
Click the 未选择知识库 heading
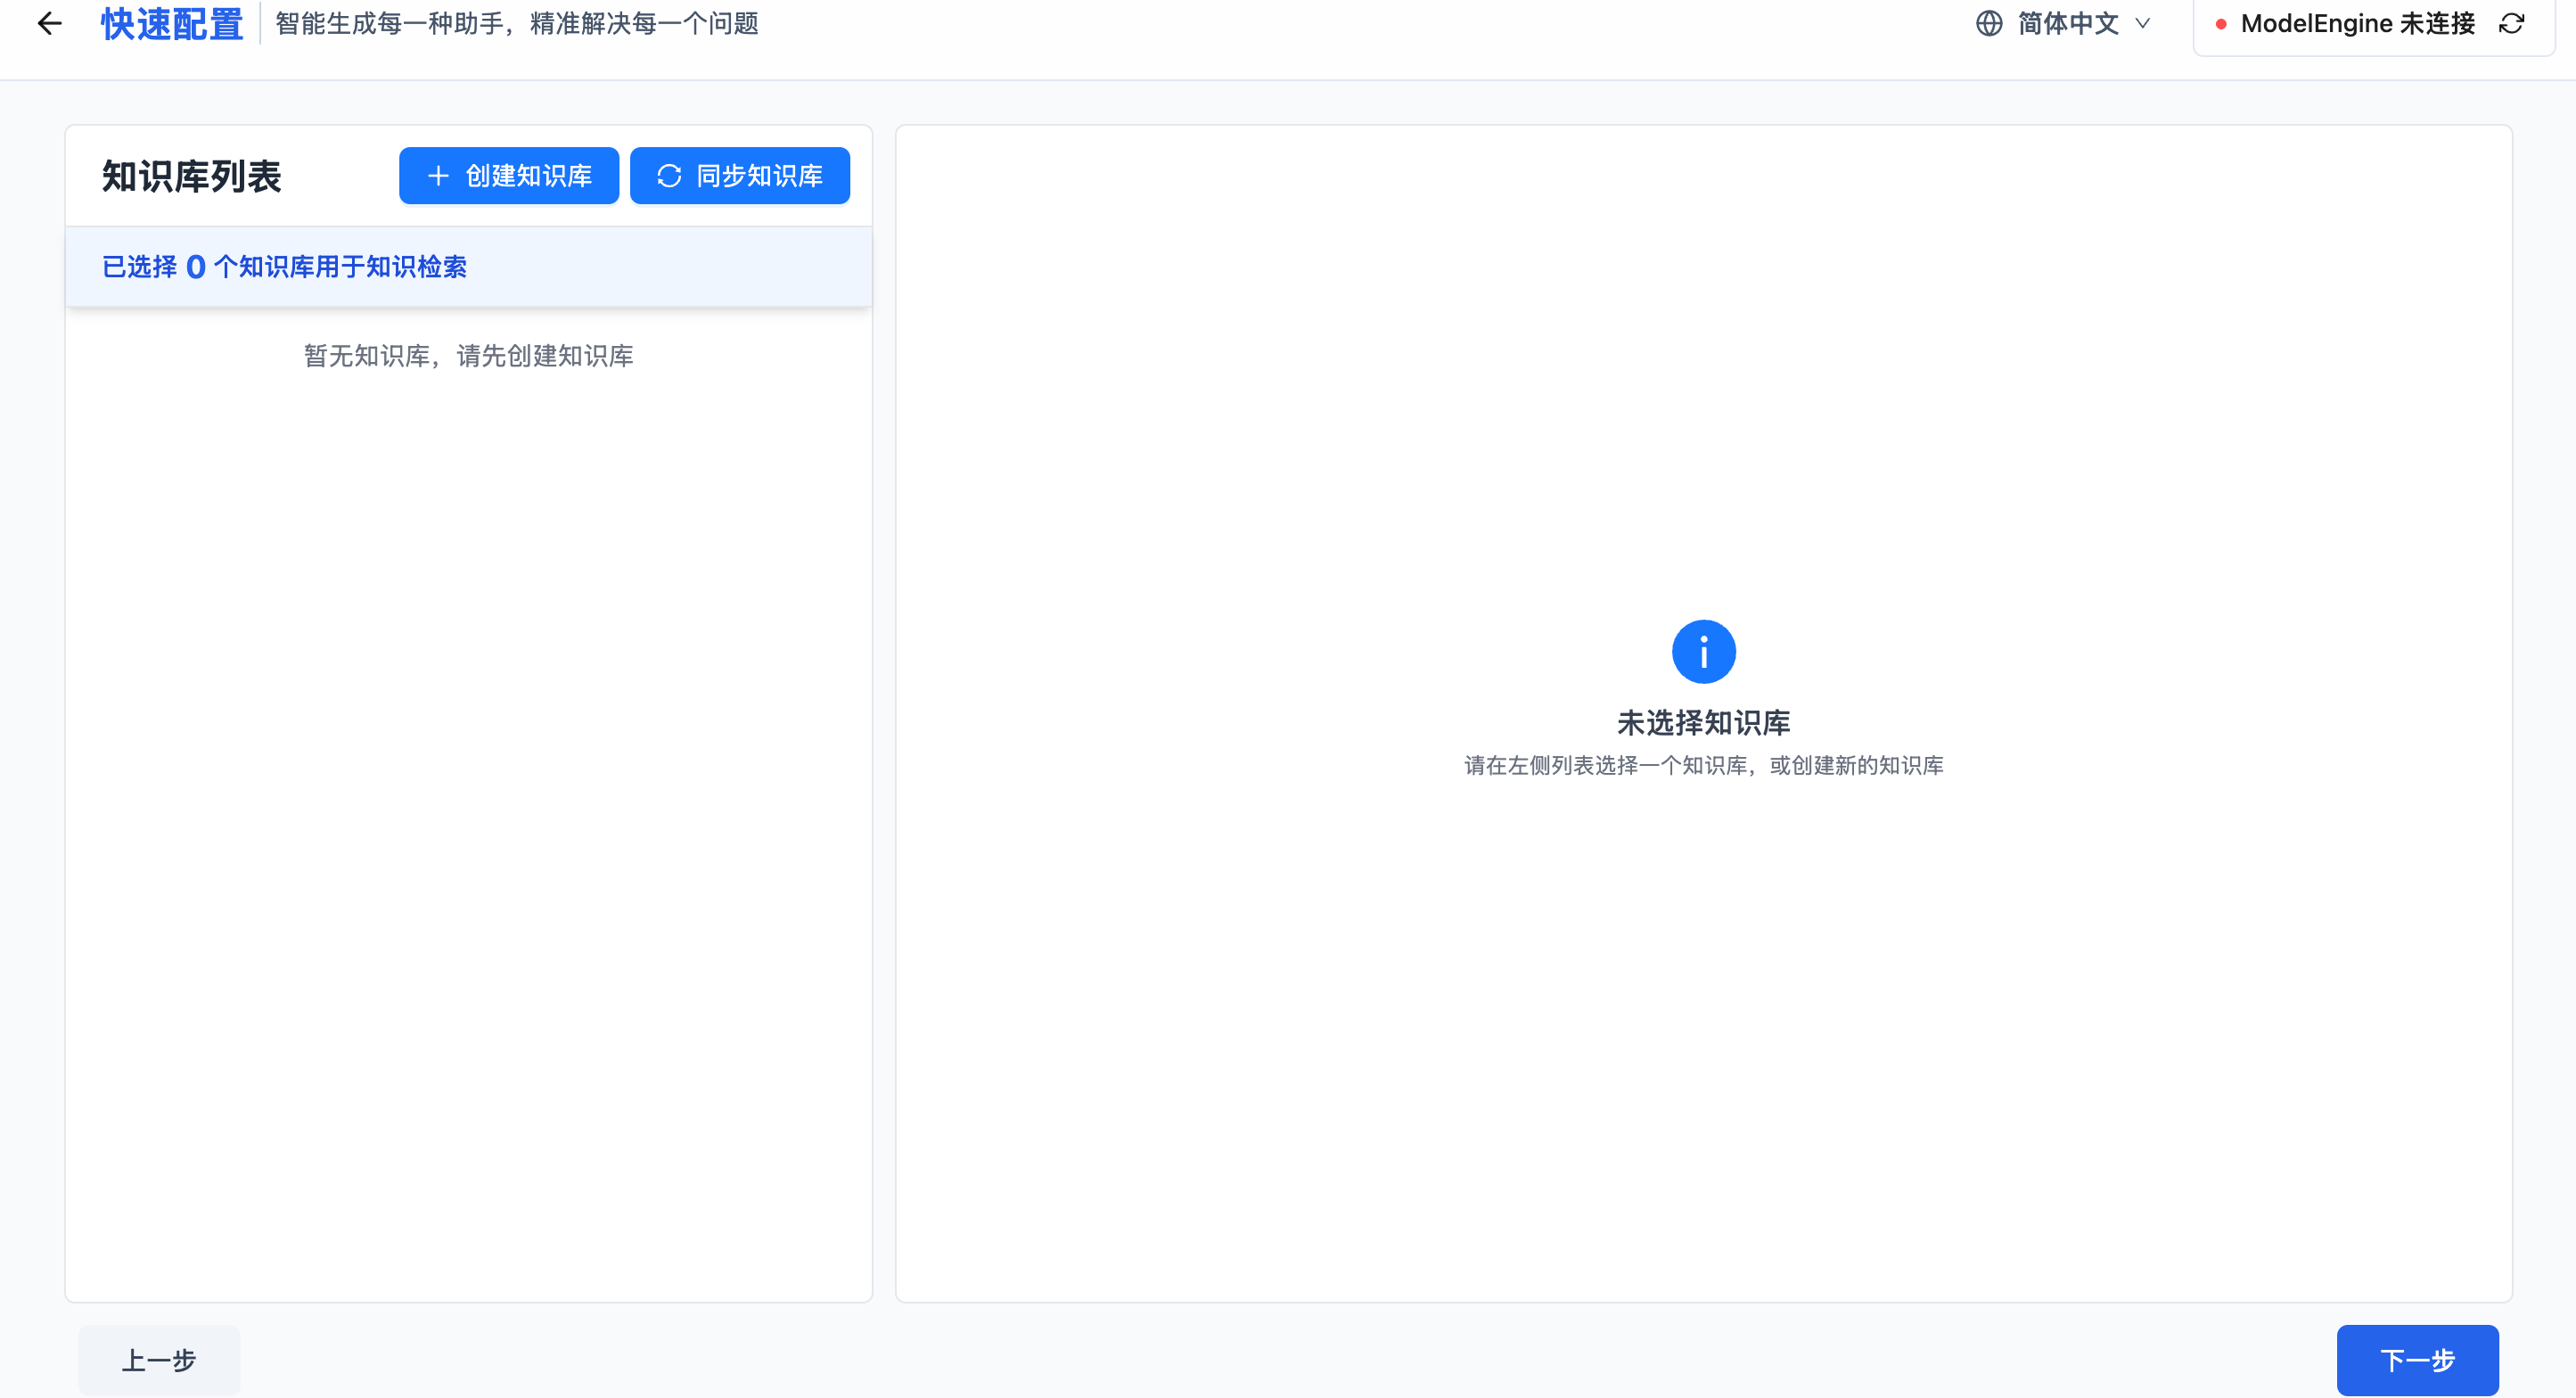point(1703,722)
